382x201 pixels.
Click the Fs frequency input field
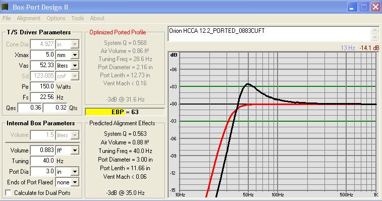[x=42, y=97]
